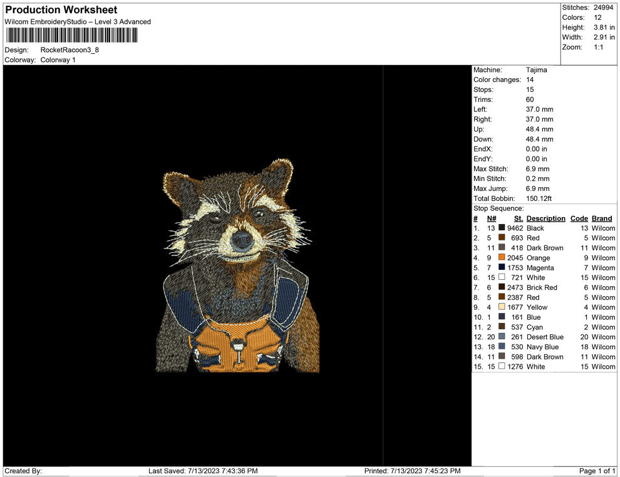Click the Stitches count value 24994
The width and height of the screenshot is (620, 477).
pyautogui.click(x=604, y=8)
